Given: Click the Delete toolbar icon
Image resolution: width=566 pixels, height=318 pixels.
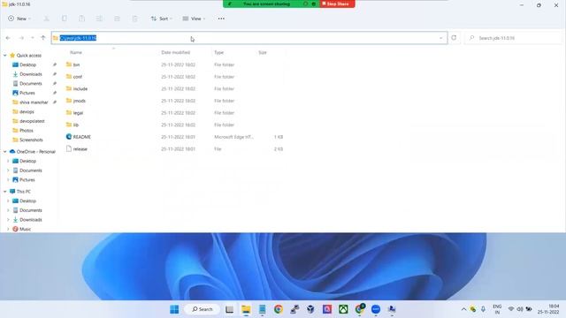Looking at the screenshot, I should (x=134, y=19).
